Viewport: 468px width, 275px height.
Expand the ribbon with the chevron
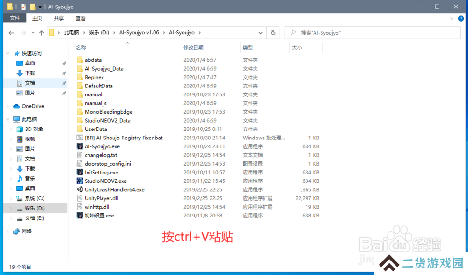[x=452, y=19]
